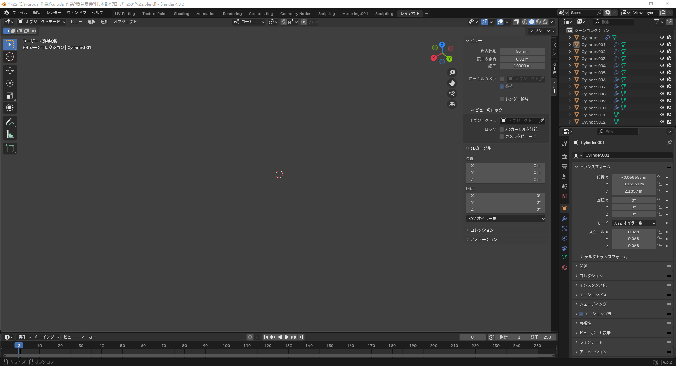
Task: Expand Cylinder.005 in the outliner tree
Action: coord(570,73)
